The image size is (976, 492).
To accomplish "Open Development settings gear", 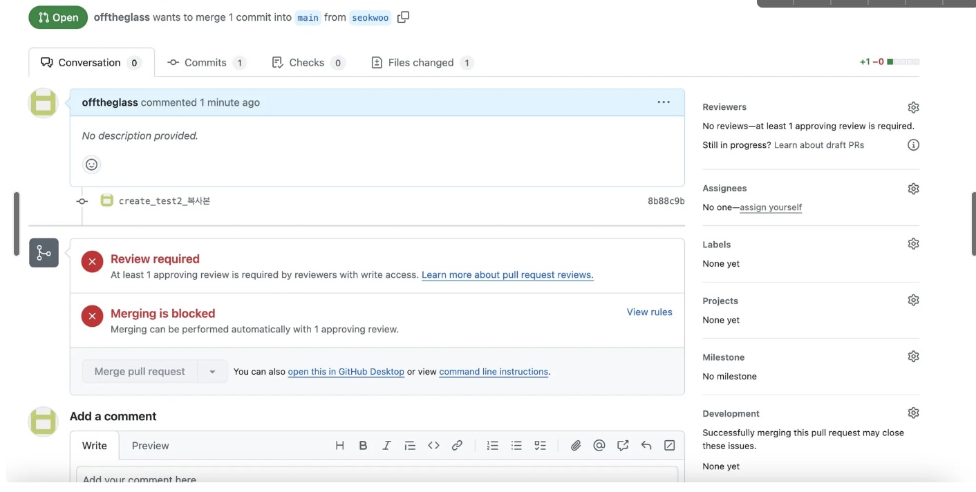I will click(x=913, y=413).
